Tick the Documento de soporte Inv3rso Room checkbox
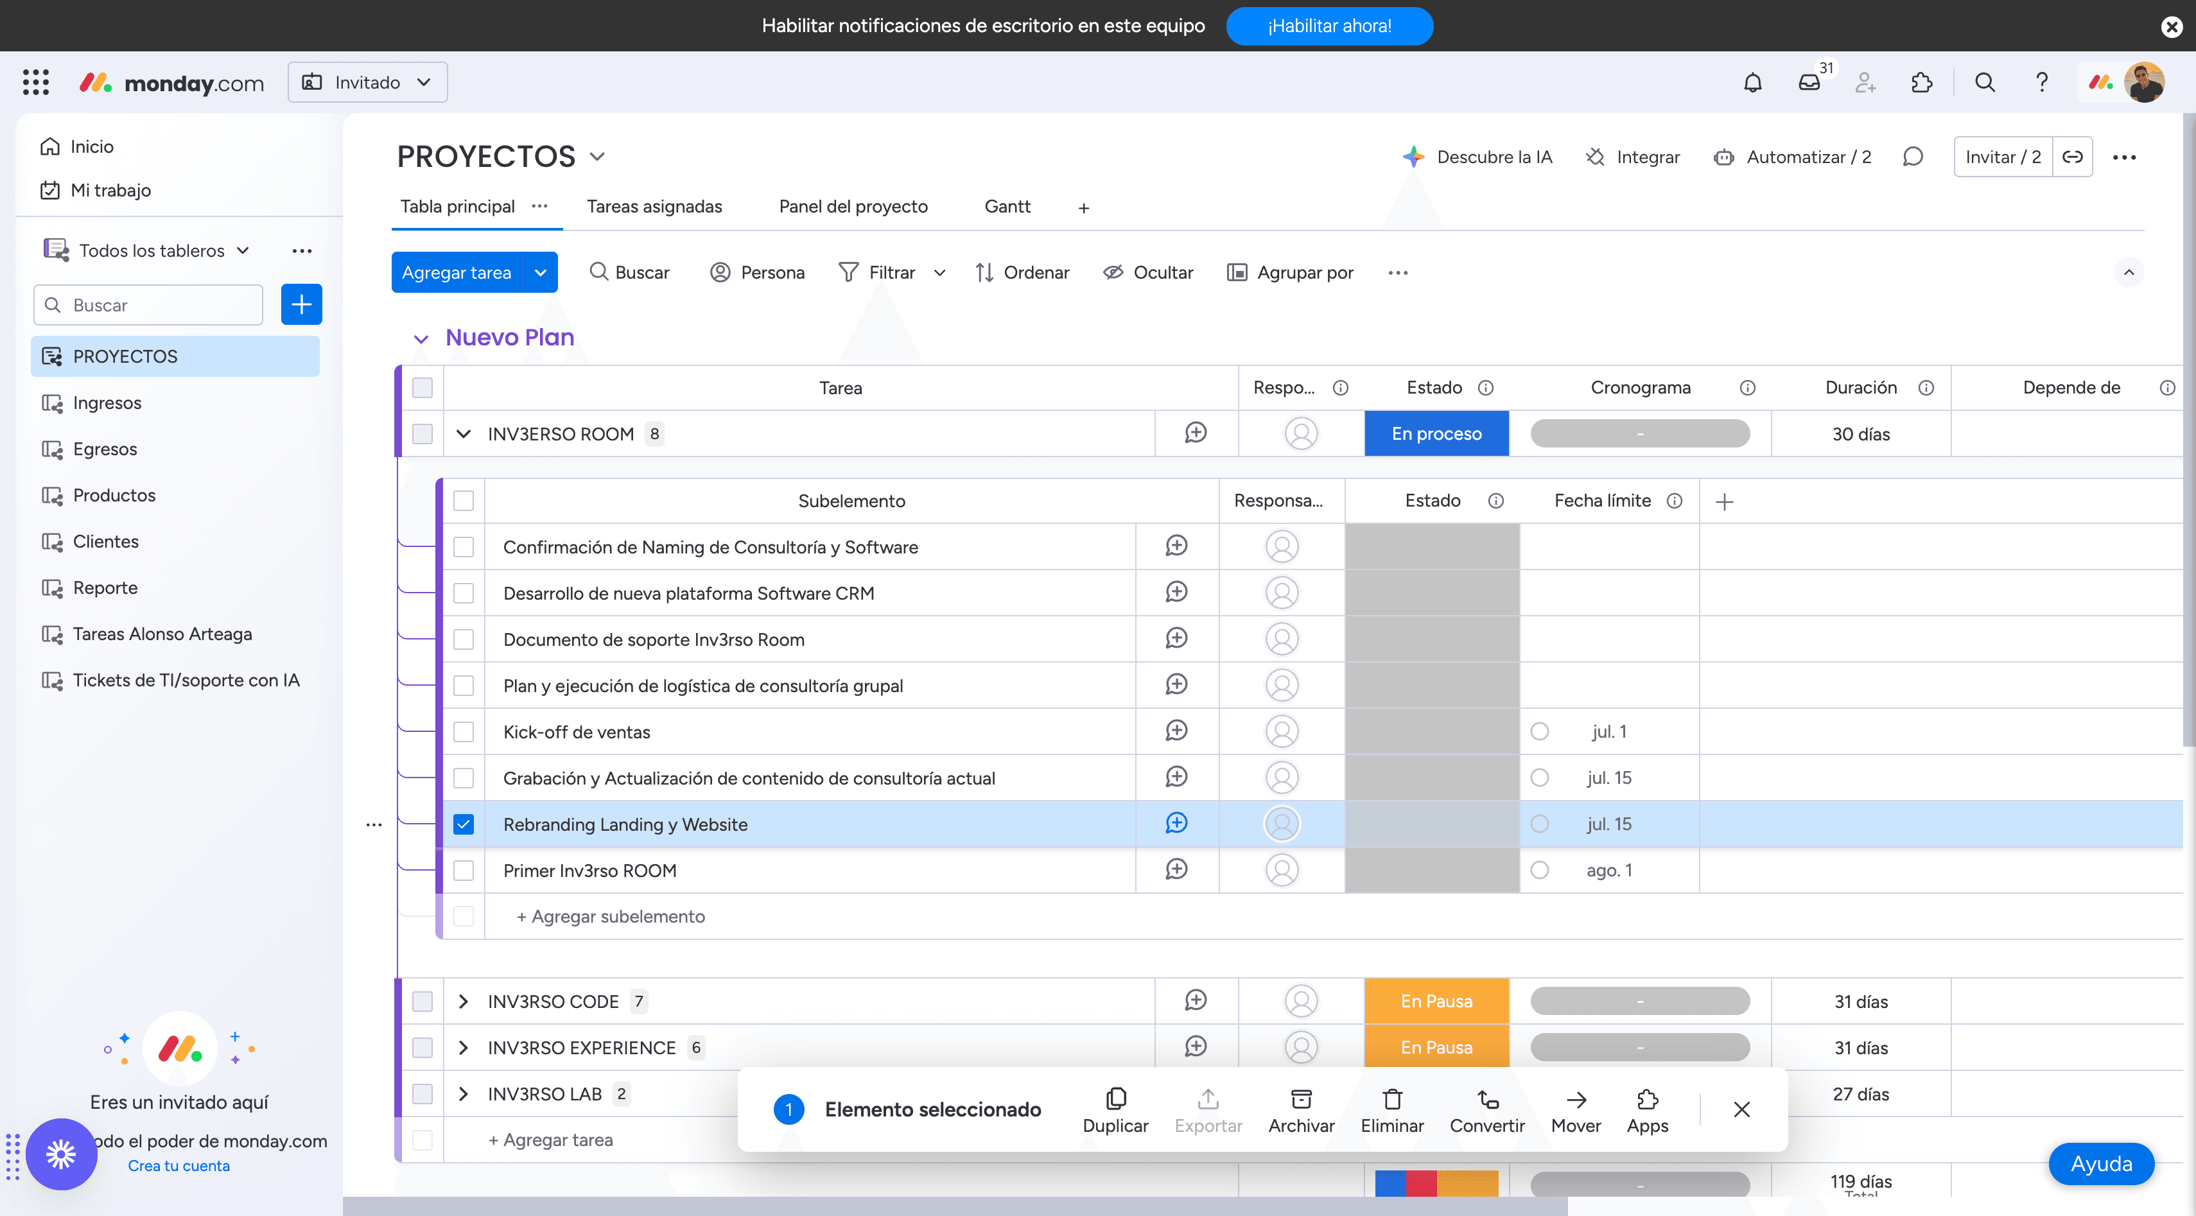 tap(464, 639)
